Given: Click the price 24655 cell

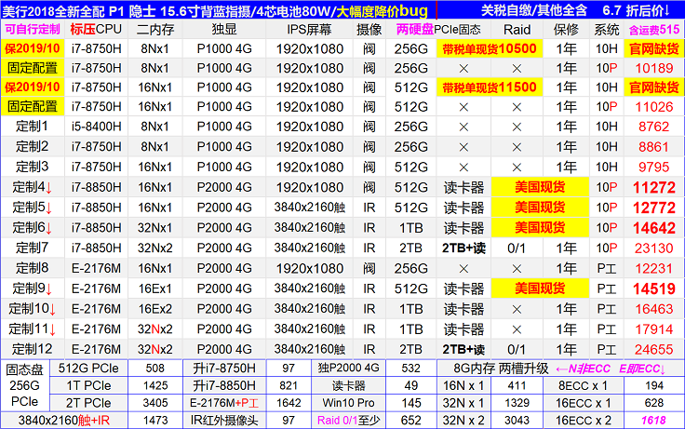Looking at the screenshot, I should (653, 349).
